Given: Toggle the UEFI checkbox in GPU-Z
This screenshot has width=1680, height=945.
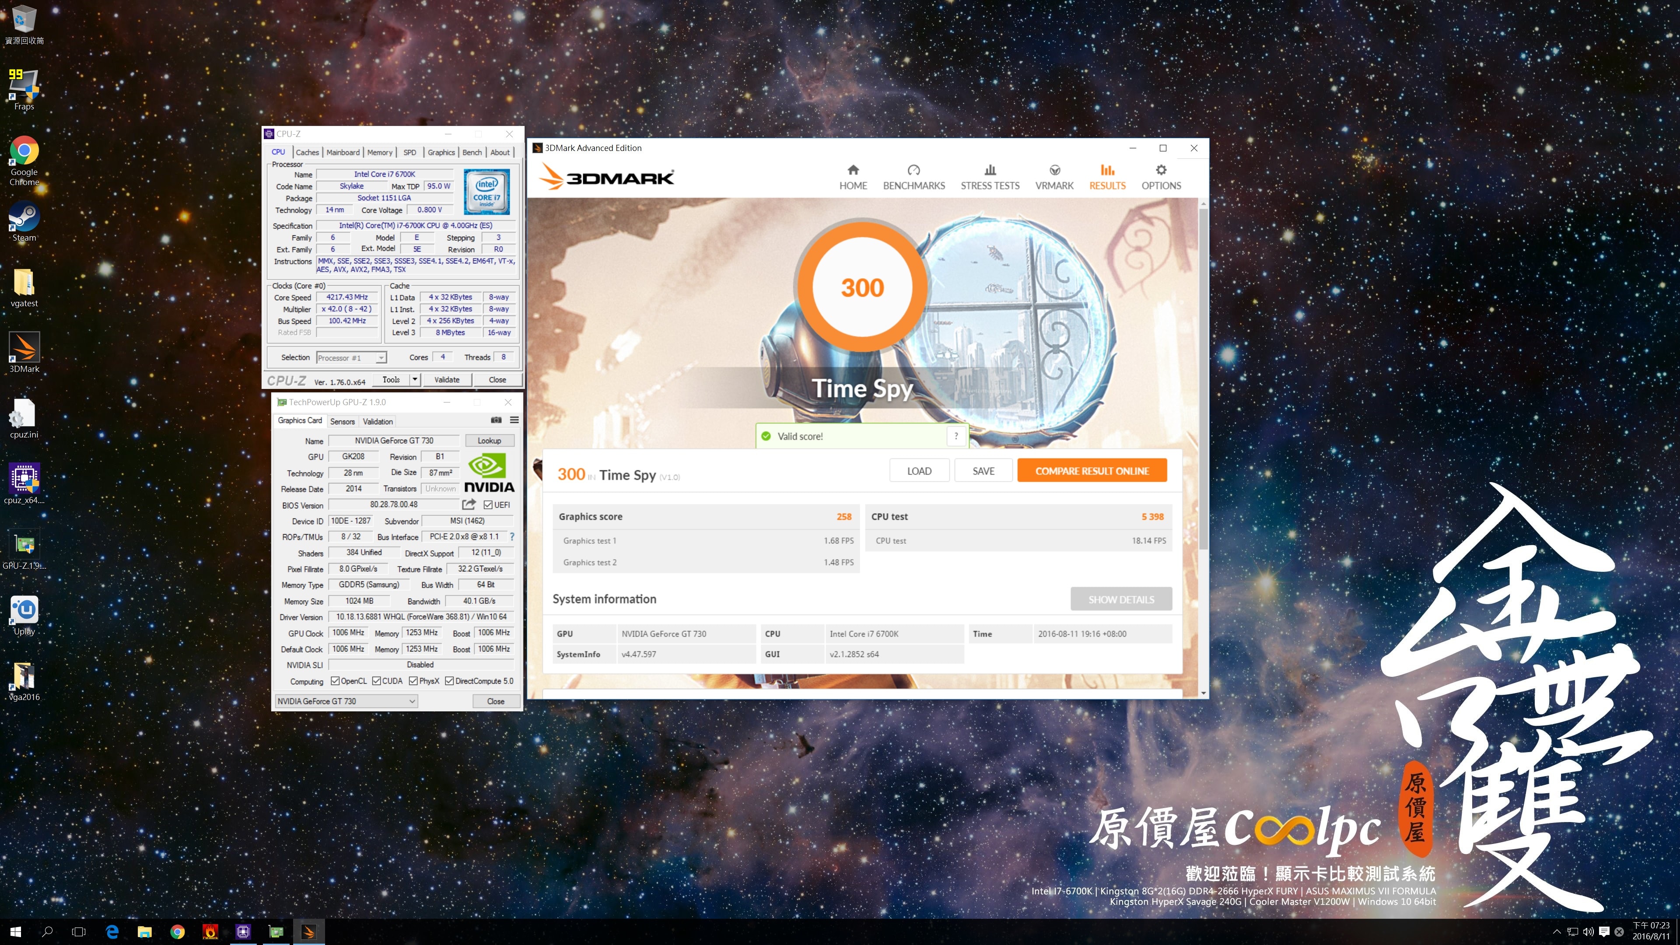Looking at the screenshot, I should coord(488,505).
